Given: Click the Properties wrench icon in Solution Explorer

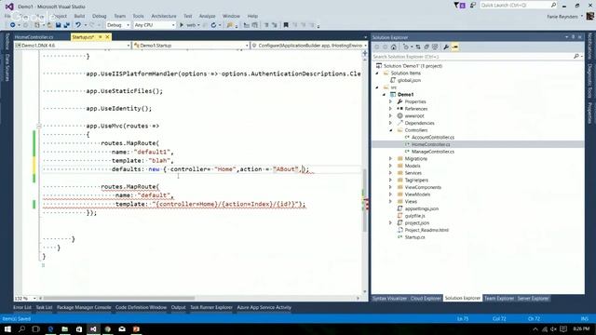Looking at the screenshot, I should coord(446,47).
